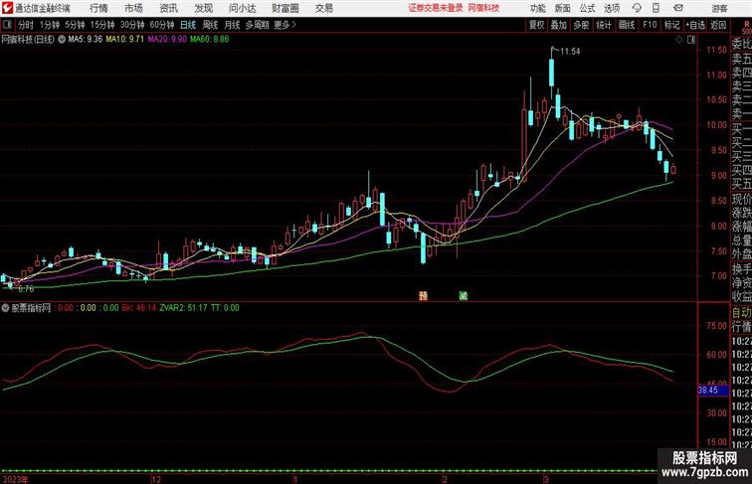Open the 市场 menu
This screenshot has width=752, height=484.
click(x=134, y=8)
